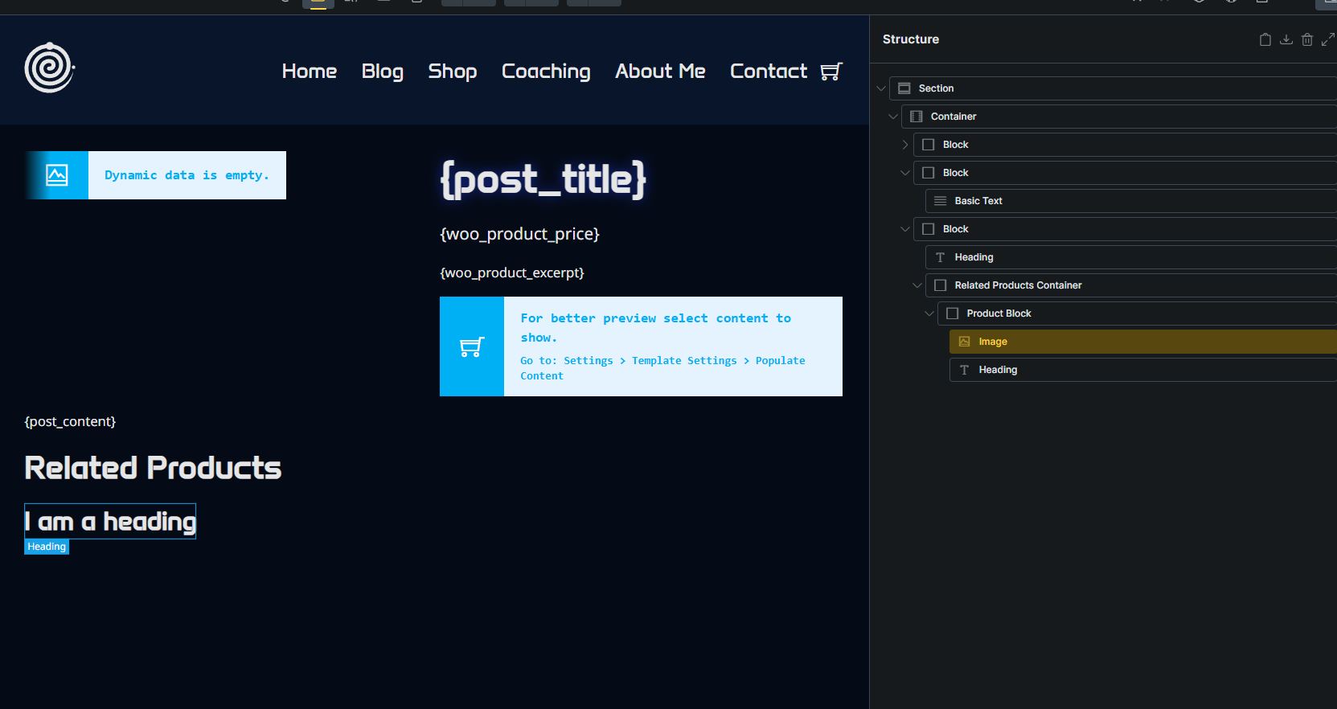Viewport: 1337px width, 709px height.
Task: Click the download icon in Structure header
Action: [1286, 39]
